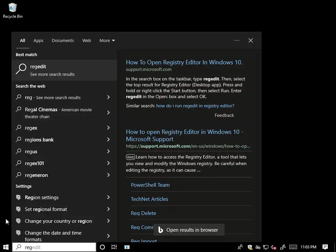The width and height of the screenshot is (336, 252).
Task: Click the 11:03 PM taskbar clock
Action: [308, 247]
